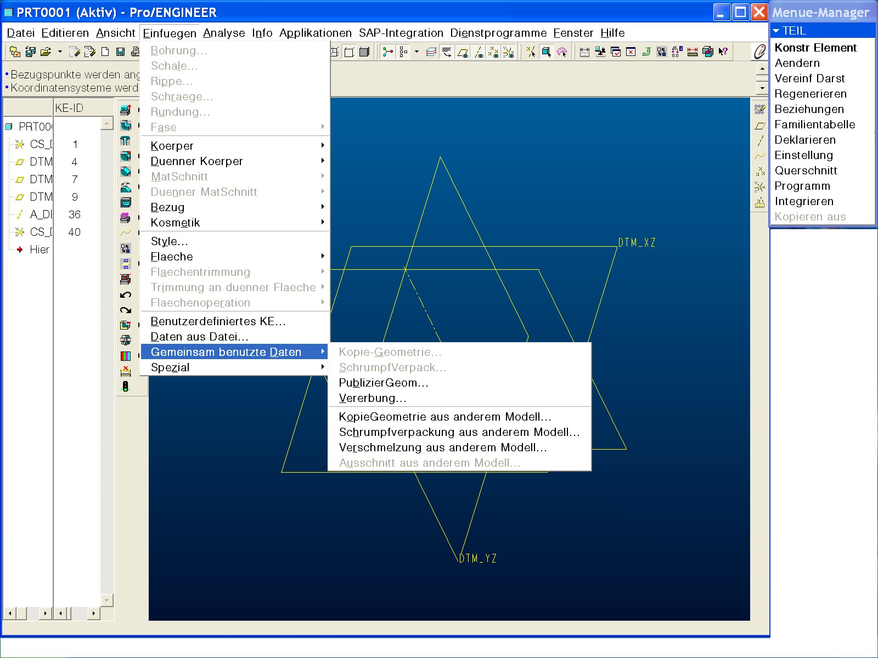878x658 pixels.
Task: Open the dropdown arrow beside open folder icon
Action: point(59,52)
